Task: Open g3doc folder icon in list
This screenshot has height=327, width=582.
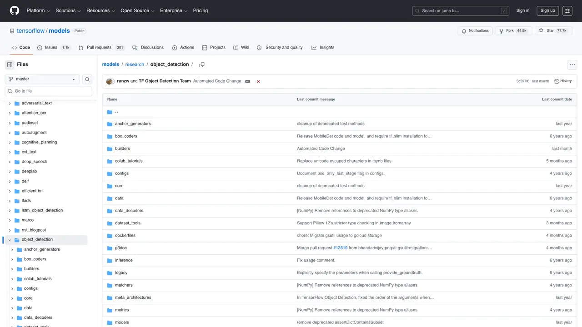Action: (x=110, y=248)
